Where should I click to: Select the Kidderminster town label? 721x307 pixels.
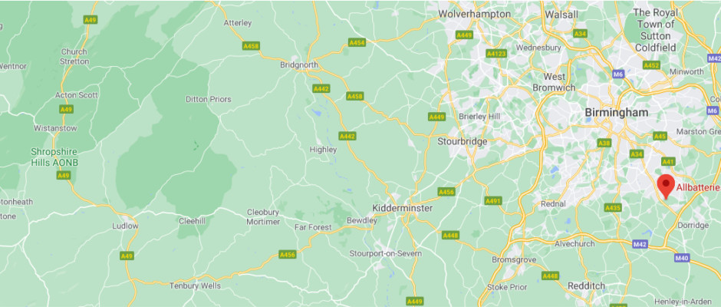point(403,208)
